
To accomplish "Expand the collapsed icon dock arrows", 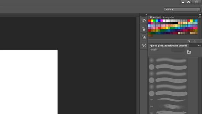I will click(146, 14).
